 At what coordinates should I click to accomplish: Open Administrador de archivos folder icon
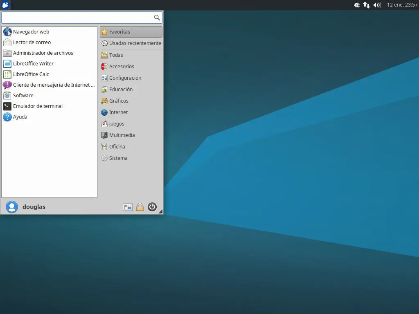[7, 53]
